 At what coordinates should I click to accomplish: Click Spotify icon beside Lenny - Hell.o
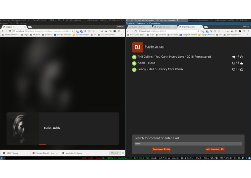(134, 70)
